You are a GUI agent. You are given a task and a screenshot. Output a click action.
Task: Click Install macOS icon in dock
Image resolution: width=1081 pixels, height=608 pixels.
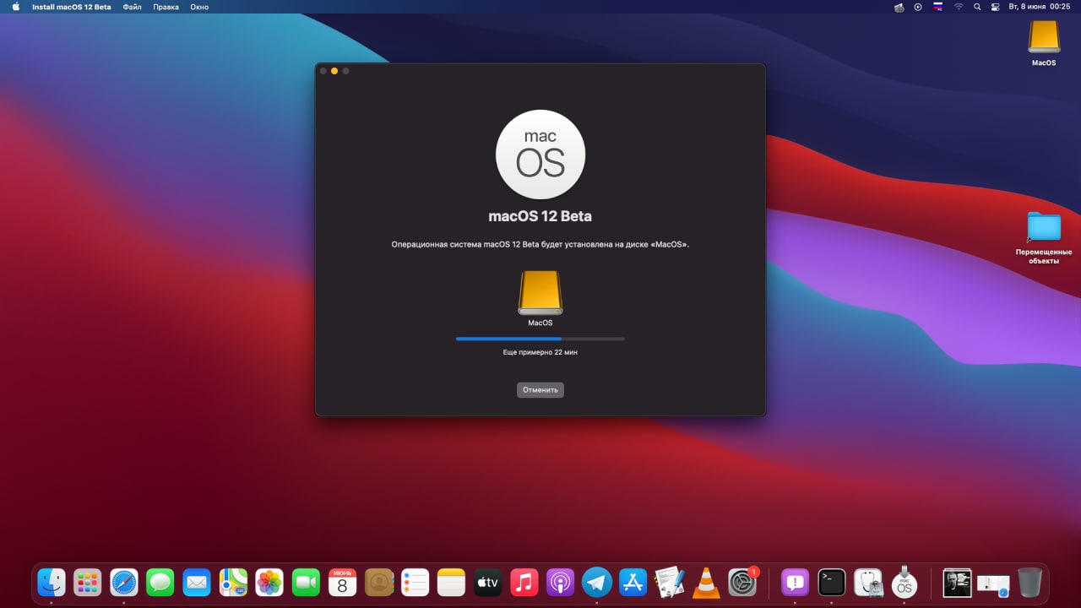click(904, 582)
